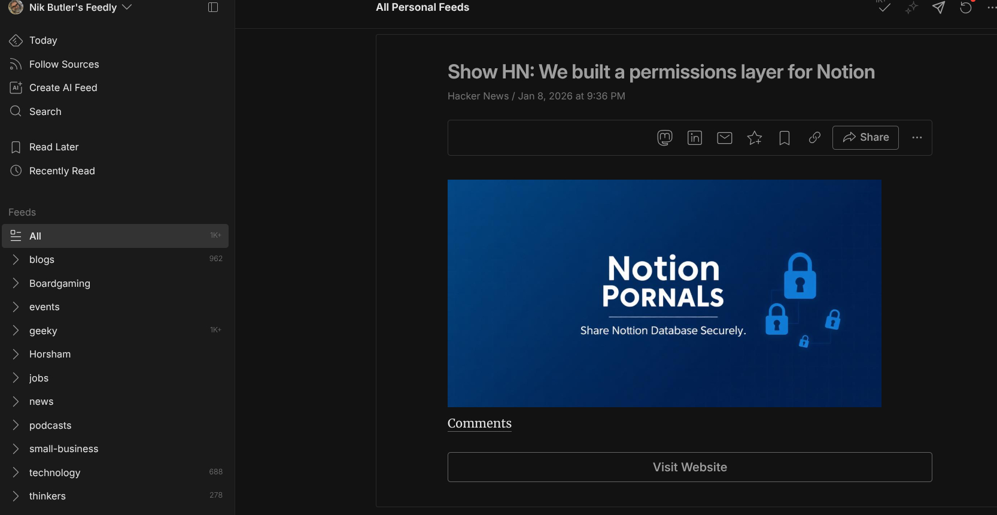Email this article via envelope icon
This screenshot has height=515, width=997.
tap(724, 138)
